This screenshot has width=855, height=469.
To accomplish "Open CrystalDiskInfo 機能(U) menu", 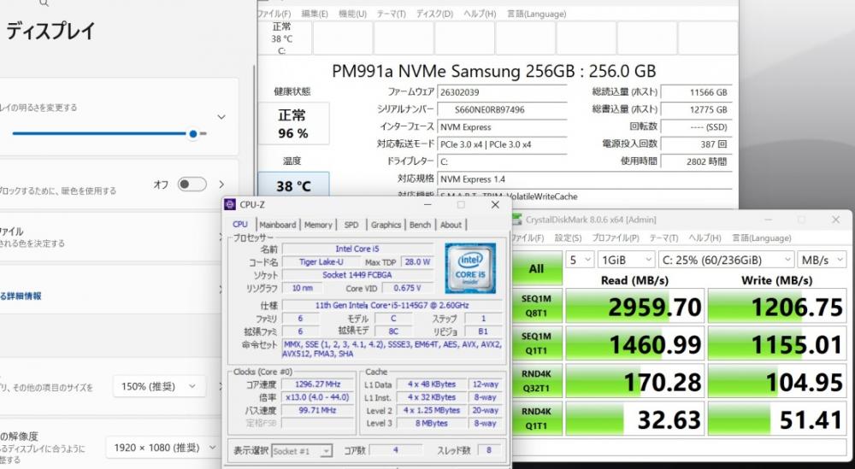I will (352, 14).
